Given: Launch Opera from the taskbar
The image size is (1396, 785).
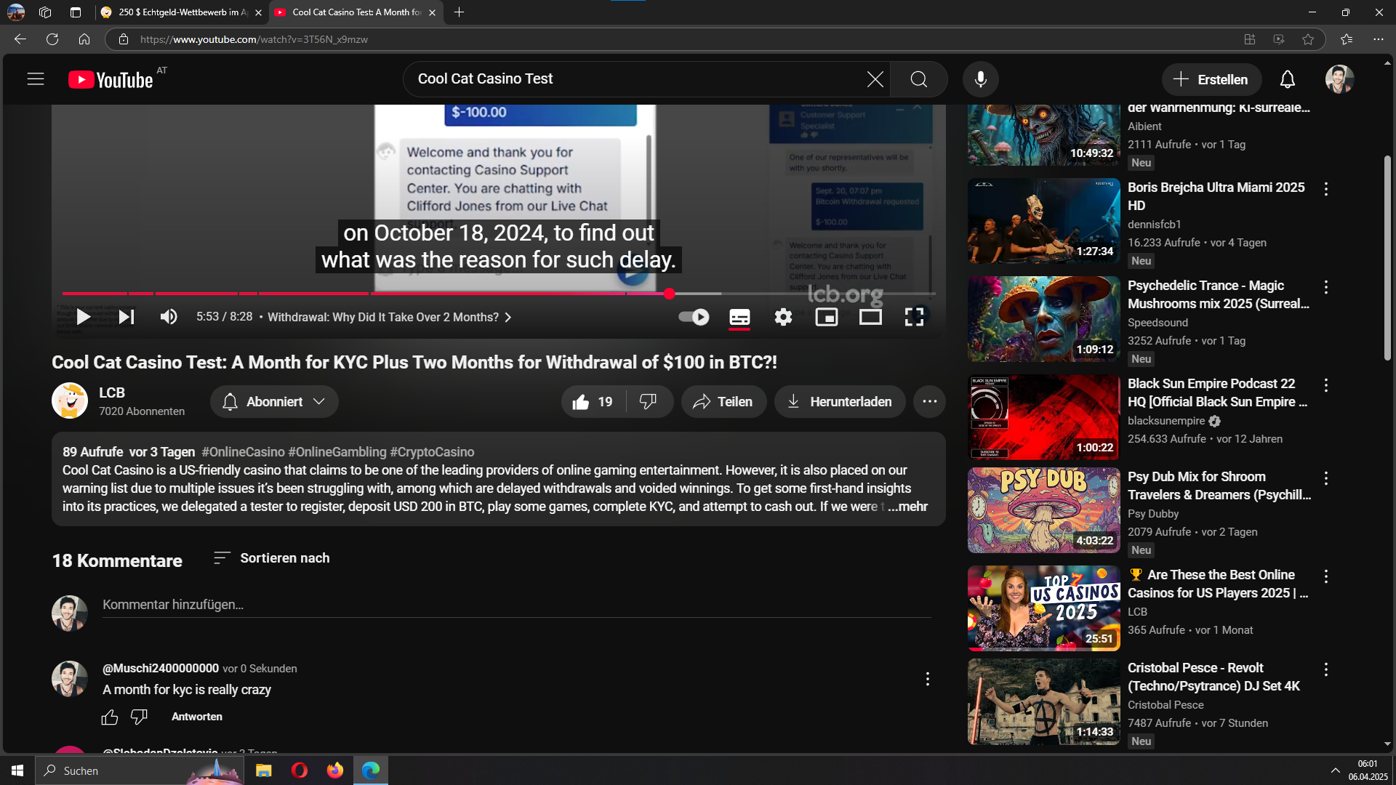Looking at the screenshot, I should 299,770.
